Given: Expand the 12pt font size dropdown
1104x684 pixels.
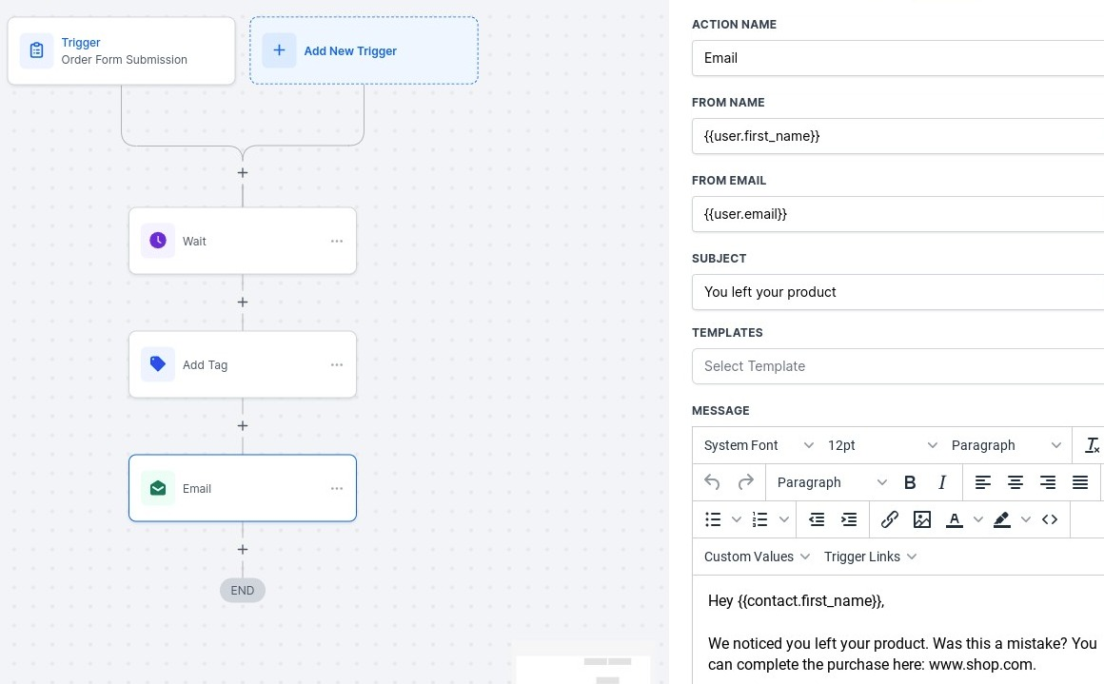Looking at the screenshot, I should [882, 445].
